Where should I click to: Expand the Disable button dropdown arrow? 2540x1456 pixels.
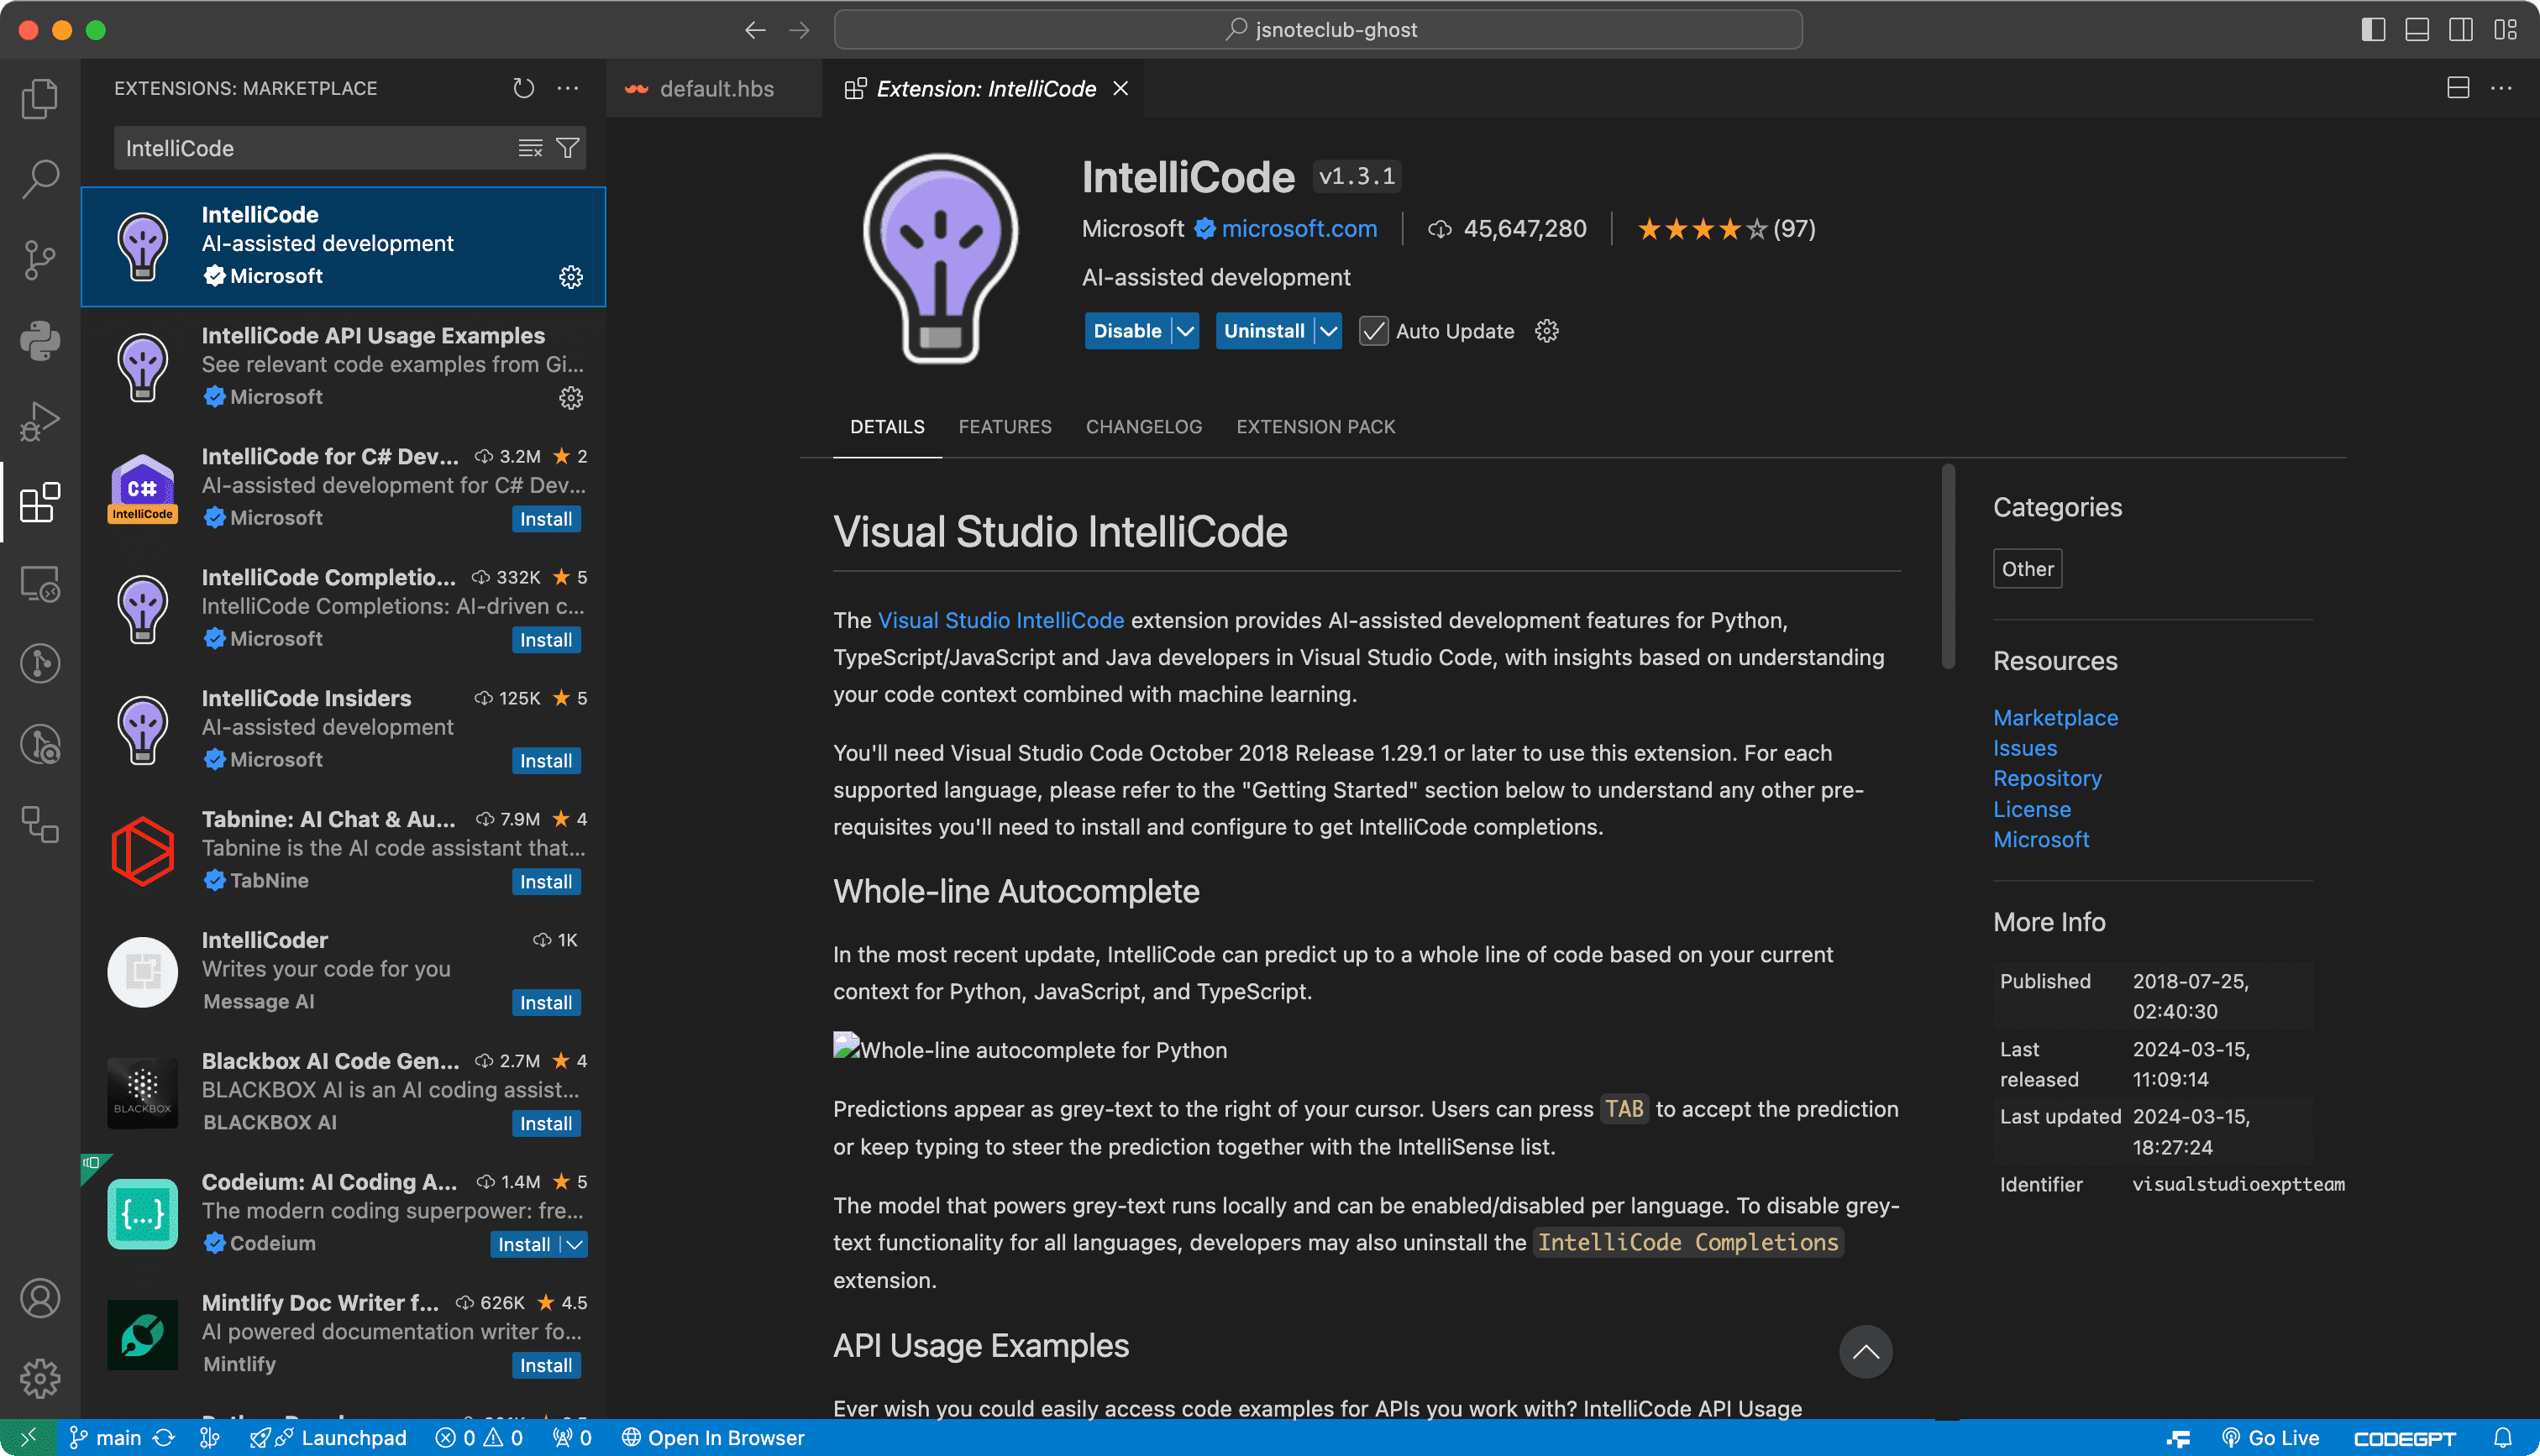pyautogui.click(x=1185, y=331)
